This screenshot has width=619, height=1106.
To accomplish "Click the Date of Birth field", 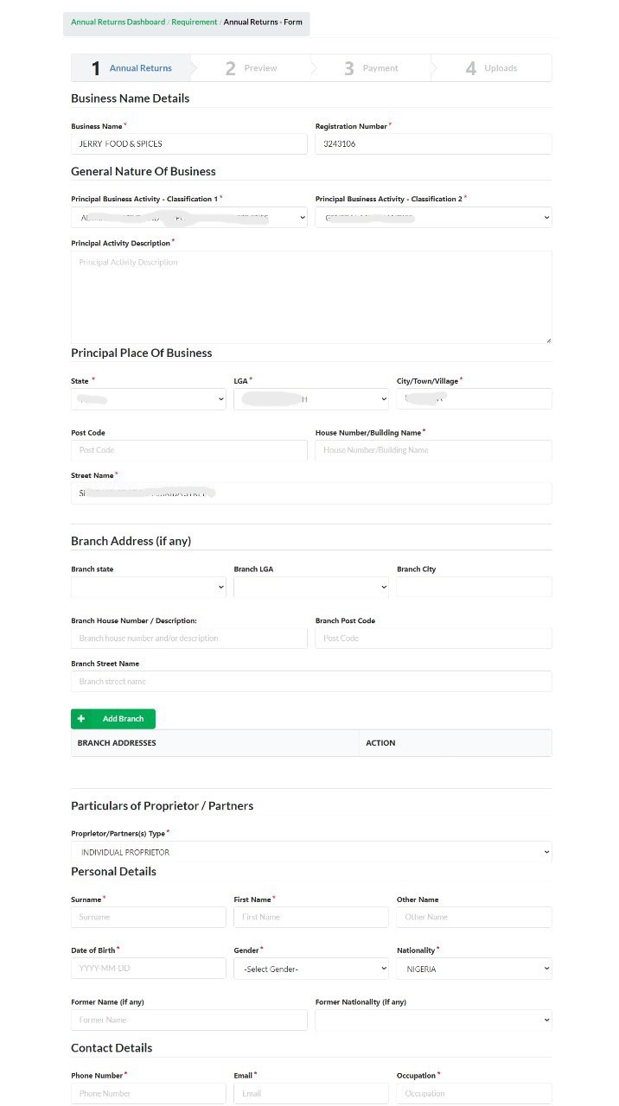I will (148, 968).
